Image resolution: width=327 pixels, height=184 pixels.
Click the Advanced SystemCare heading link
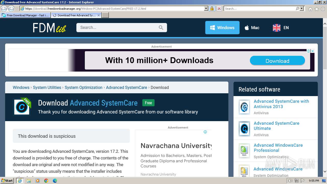pyautogui.click(x=103, y=103)
